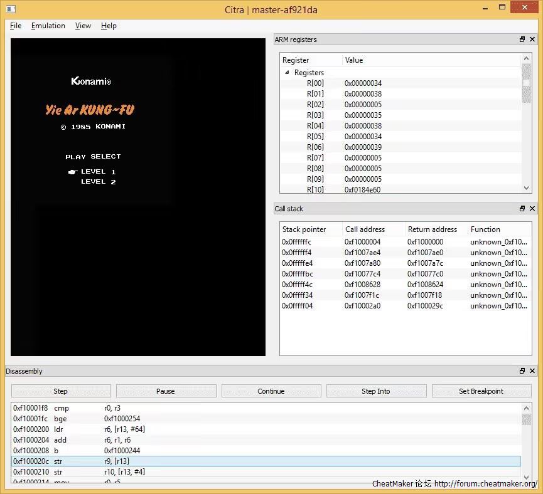Close the Call stack panel
The image size is (543, 494).
tap(532, 209)
